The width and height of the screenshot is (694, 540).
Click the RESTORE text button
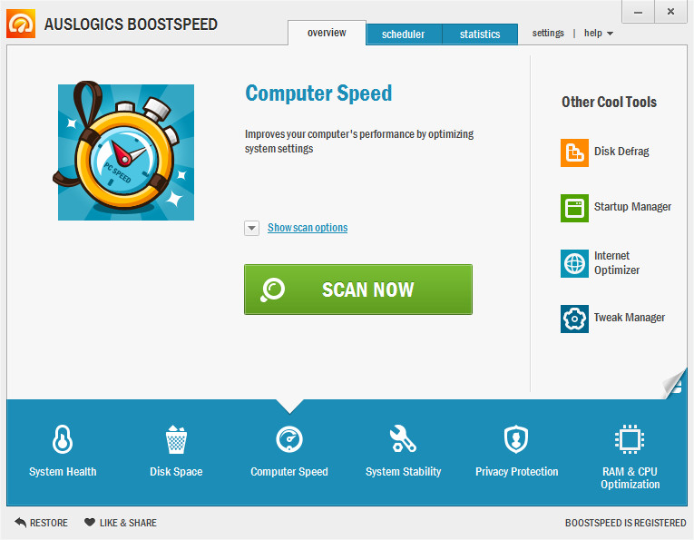[x=49, y=523]
